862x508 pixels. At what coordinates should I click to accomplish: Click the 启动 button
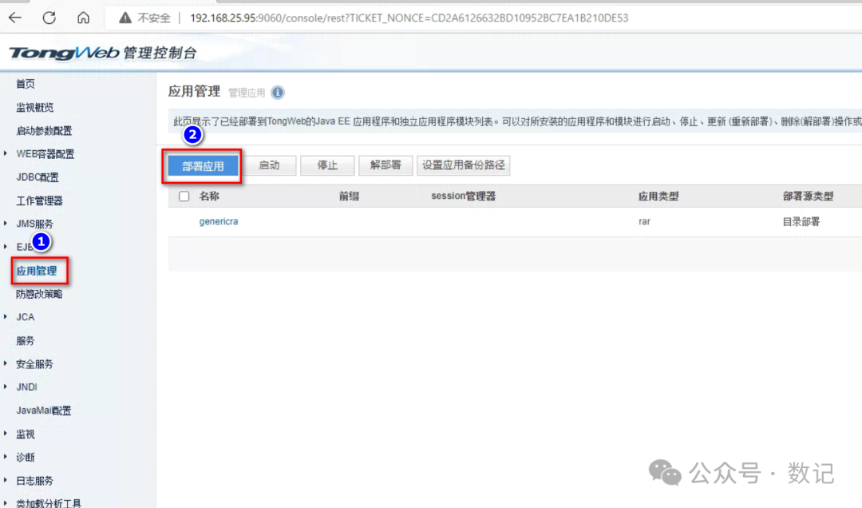(269, 165)
